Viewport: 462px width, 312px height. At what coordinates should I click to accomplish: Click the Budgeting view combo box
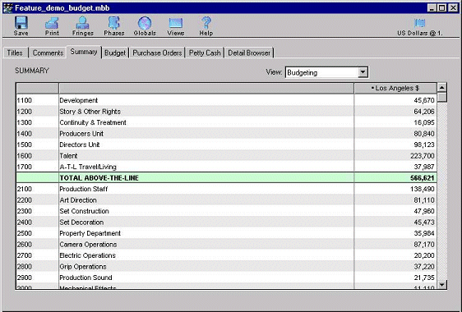pyautogui.click(x=326, y=72)
